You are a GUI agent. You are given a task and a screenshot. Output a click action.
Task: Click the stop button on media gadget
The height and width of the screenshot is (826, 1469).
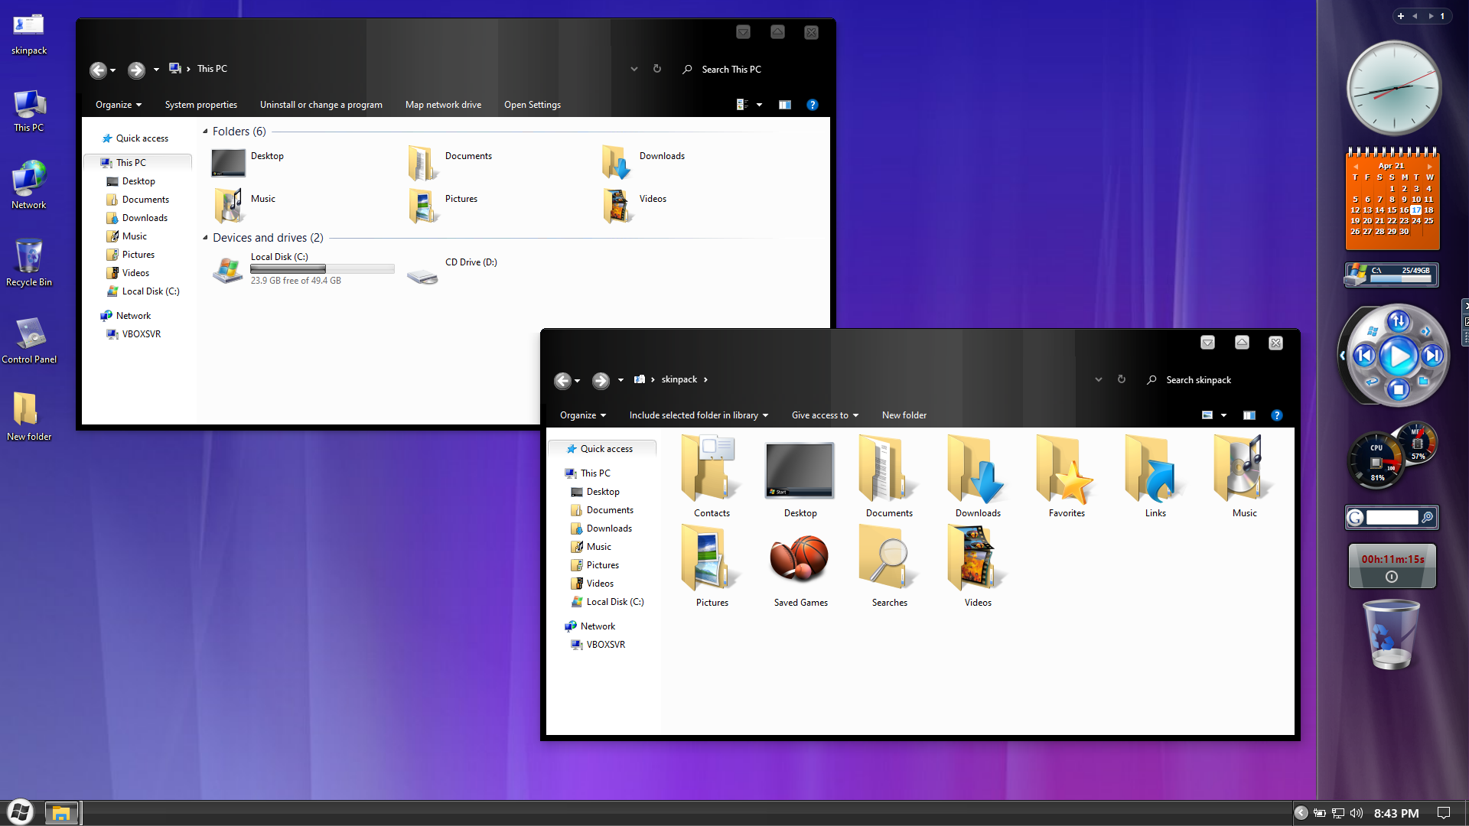tap(1399, 390)
